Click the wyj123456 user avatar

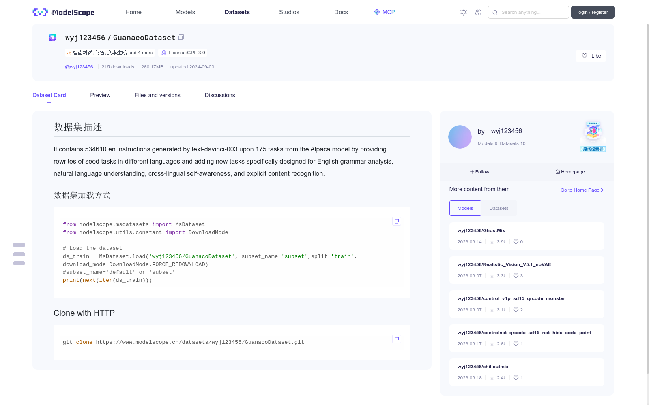[x=460, y=137]
